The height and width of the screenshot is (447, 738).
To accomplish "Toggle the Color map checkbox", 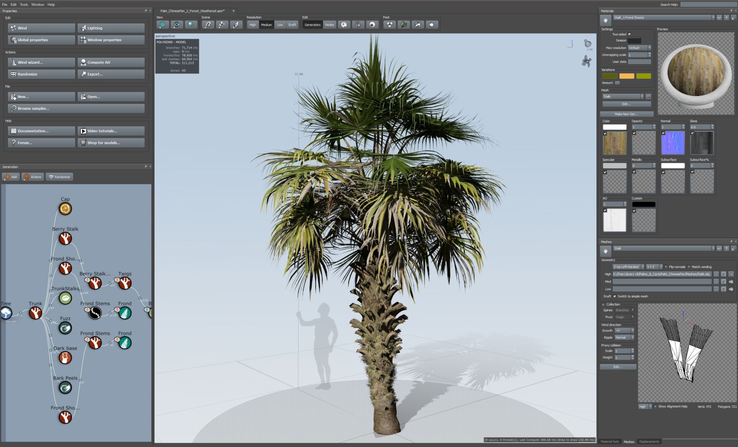I will coord(605,133).
